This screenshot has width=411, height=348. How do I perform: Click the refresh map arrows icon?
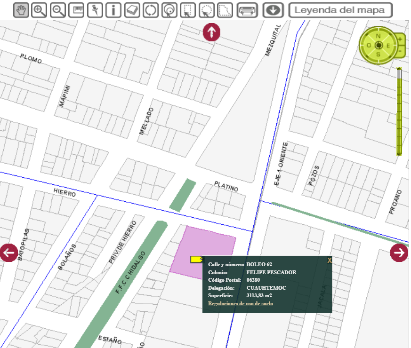pos(151,10)
